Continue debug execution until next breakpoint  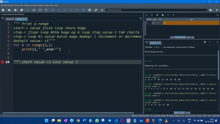[77, 10]
